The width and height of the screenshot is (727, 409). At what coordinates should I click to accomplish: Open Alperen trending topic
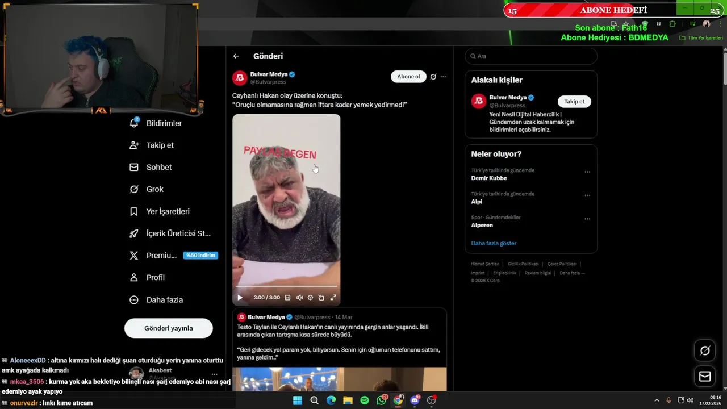[x=482, y=225]
